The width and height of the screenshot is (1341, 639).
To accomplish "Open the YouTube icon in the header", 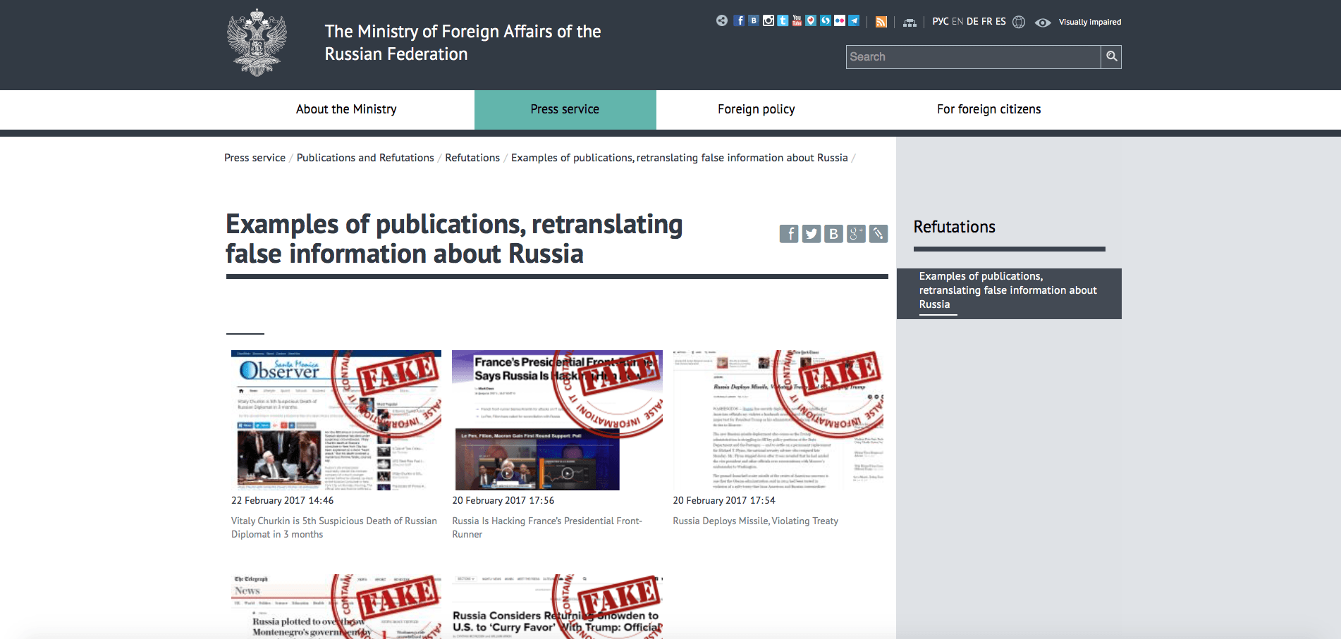I will (797, 20).
